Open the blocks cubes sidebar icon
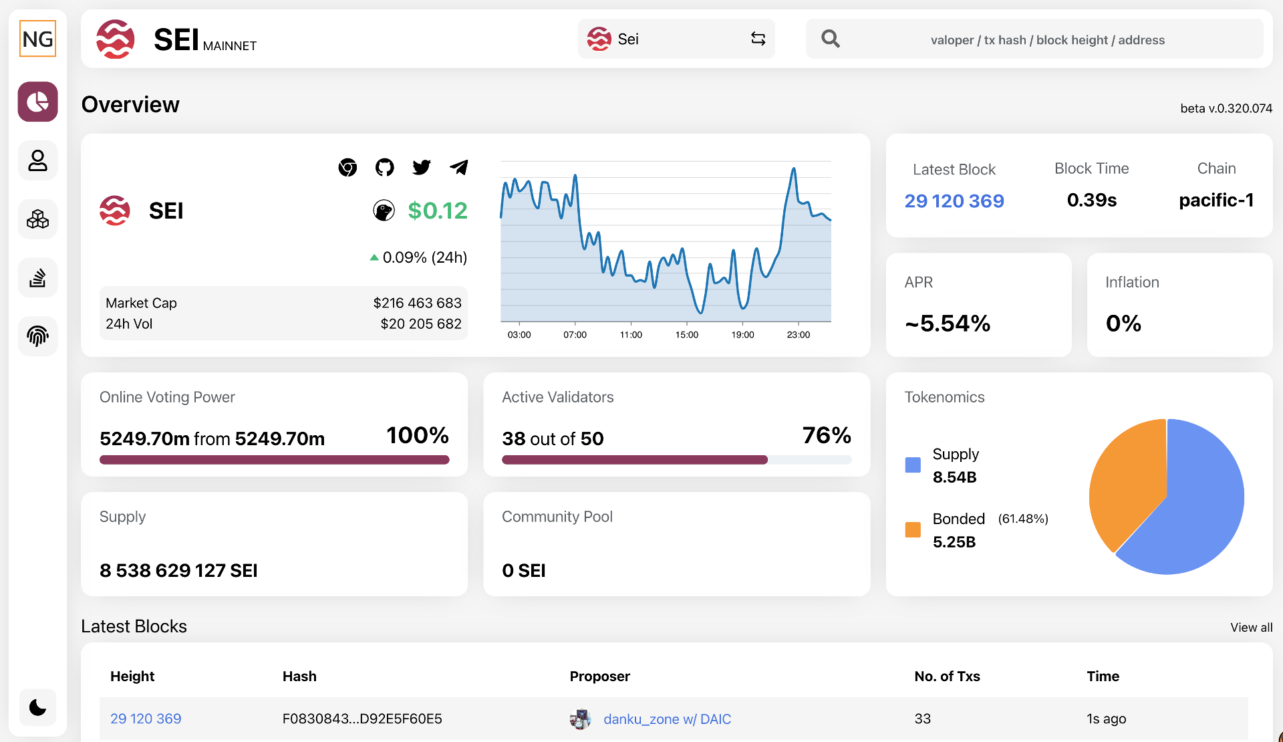The image size is (1283, 742). pos(37,219)
